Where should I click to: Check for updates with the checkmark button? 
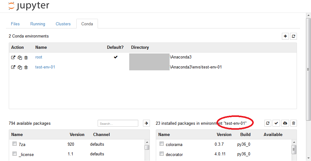point(276,123)
